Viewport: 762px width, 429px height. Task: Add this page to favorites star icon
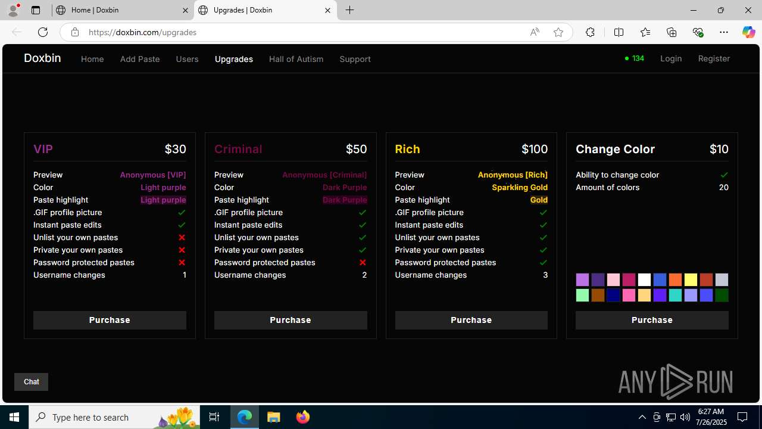(558, 32)
